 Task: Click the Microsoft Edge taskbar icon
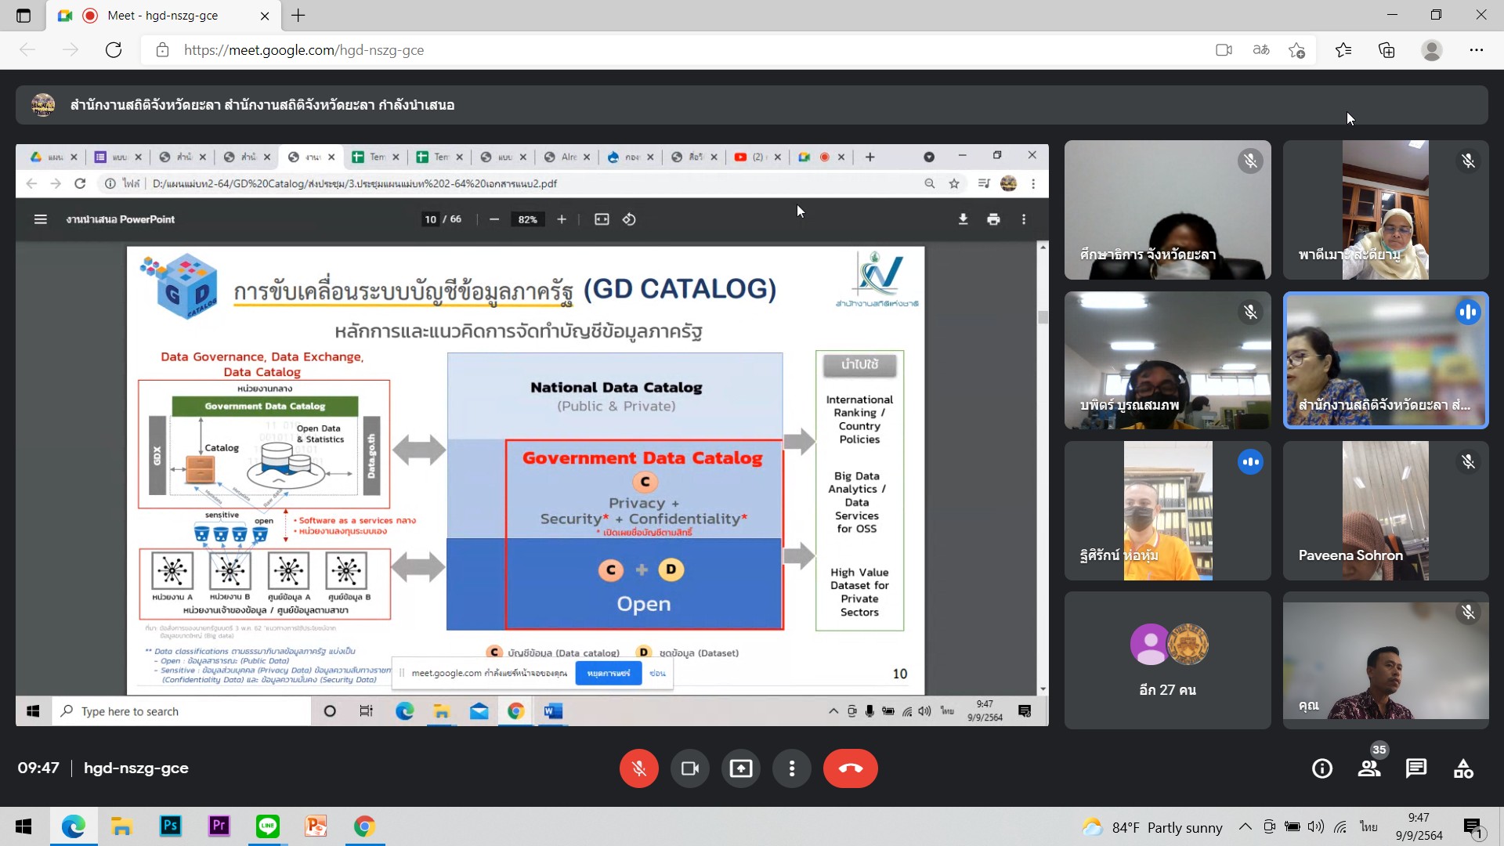click(x=73, y=826)
